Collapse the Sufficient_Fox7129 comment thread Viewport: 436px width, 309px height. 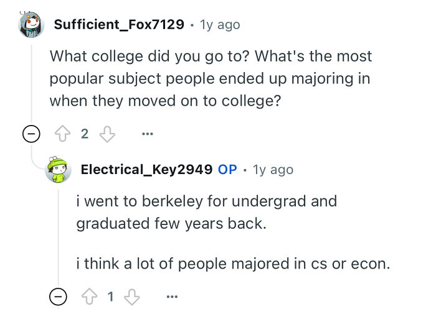point(32,134)
